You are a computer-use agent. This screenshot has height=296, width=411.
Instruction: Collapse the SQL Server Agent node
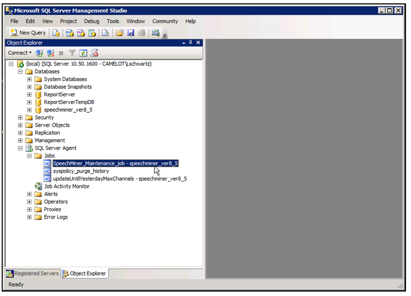tap(20, 148)
